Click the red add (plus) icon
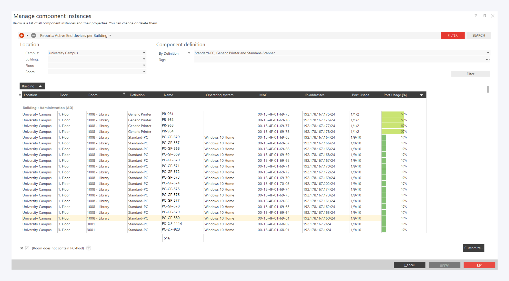This screenshot has height=281, width=509. [22, 35]
